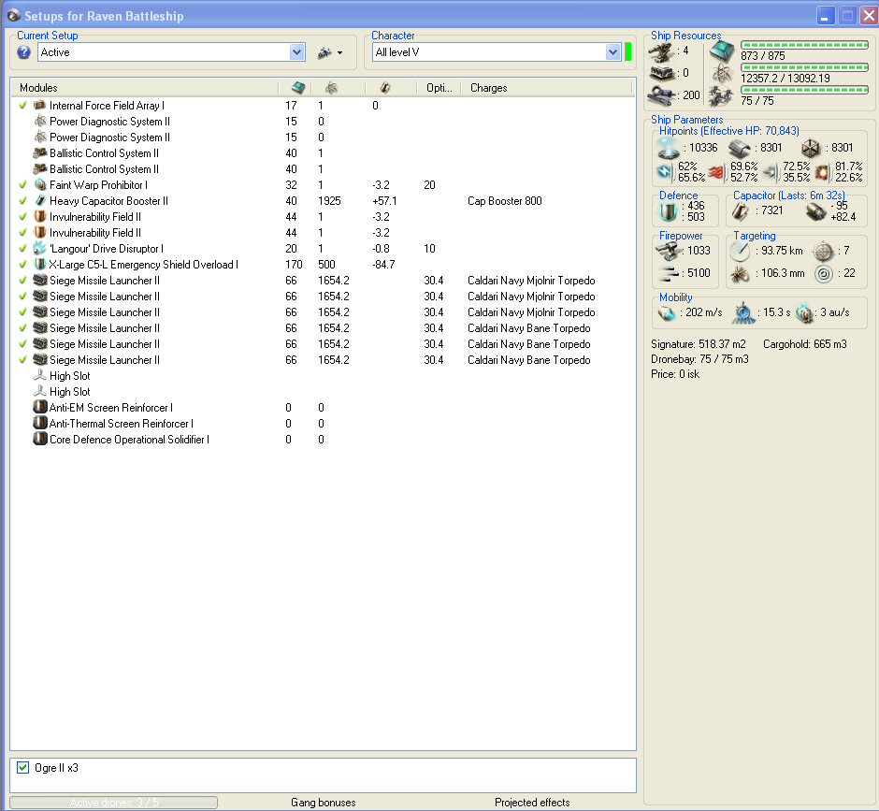Click the first empty High Slot row
The height and width of the screenshot is (811, 879).
tap(70, 376)
